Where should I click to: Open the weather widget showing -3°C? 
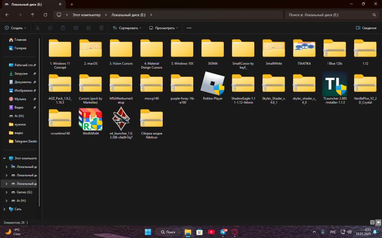coord(13,232)
